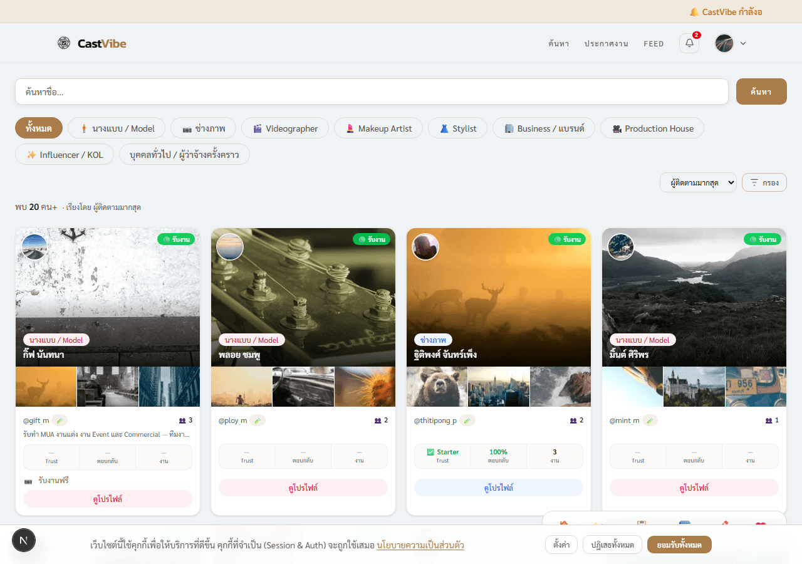Open the castle thumbnail on มิ้นต์ ศิริพร's card
The image size is (802, 564).
pyautogui.click(x=694, y=387)
